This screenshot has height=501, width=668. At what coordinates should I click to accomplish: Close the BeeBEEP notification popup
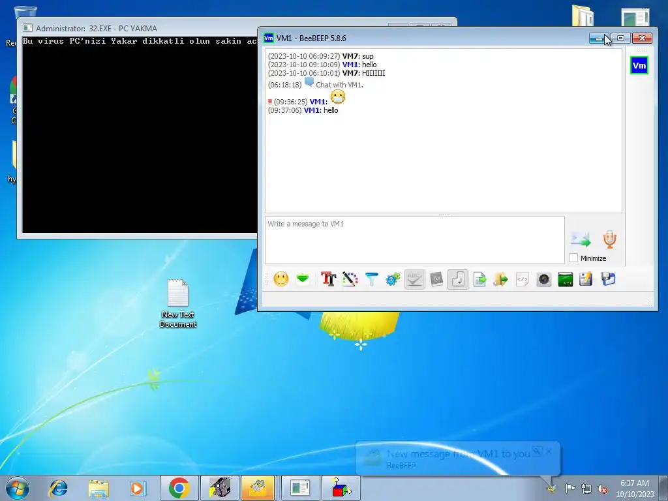[x=549, y=451]
